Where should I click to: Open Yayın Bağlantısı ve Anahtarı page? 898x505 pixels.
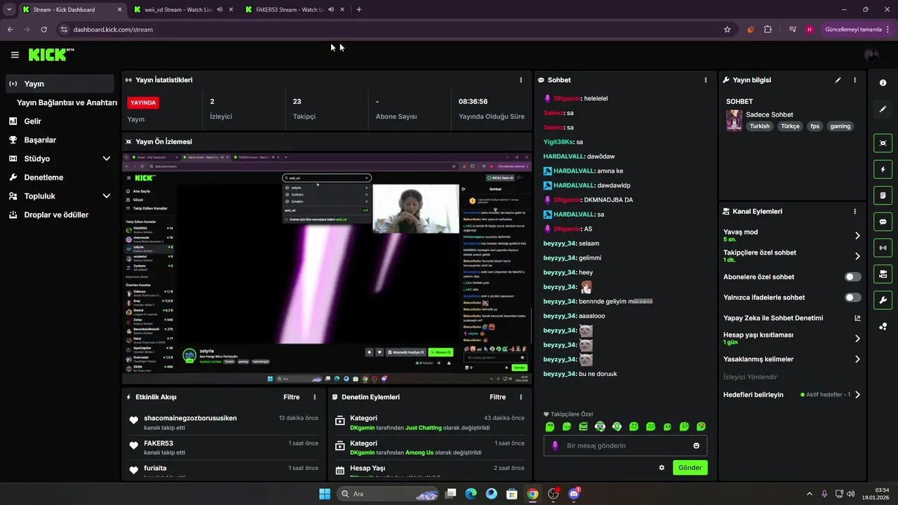(67, 102)
